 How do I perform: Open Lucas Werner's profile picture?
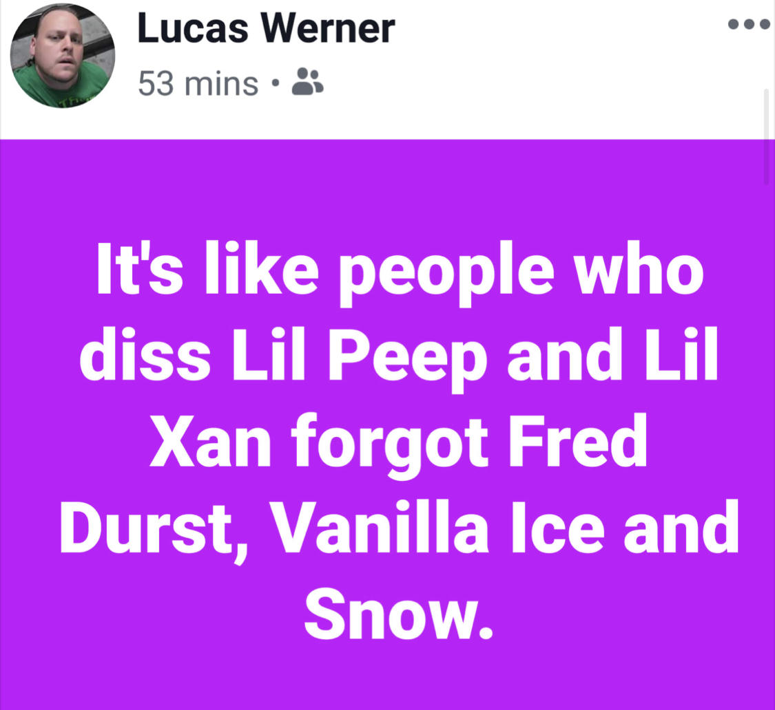63,56
